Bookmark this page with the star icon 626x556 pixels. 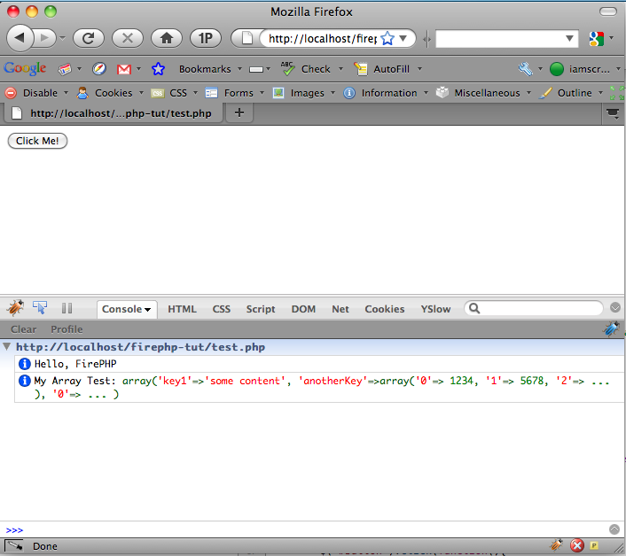387,39
